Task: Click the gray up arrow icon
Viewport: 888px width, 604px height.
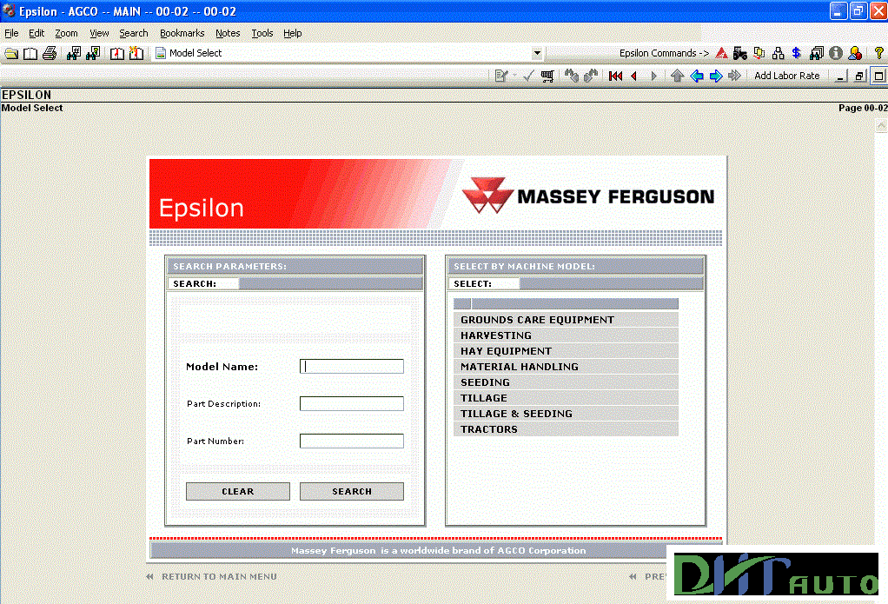Action: pyautogui.click(x=678, y=76)
